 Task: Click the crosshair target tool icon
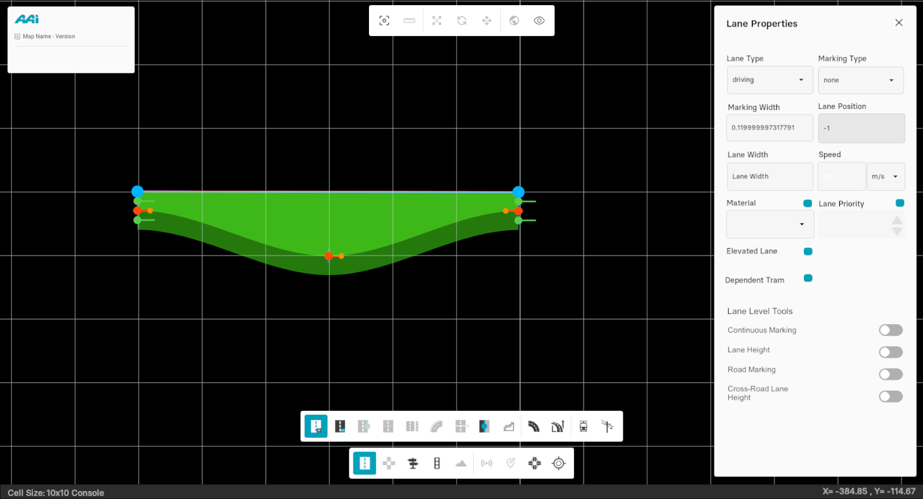pyautogui.click(x=559, y=463)
